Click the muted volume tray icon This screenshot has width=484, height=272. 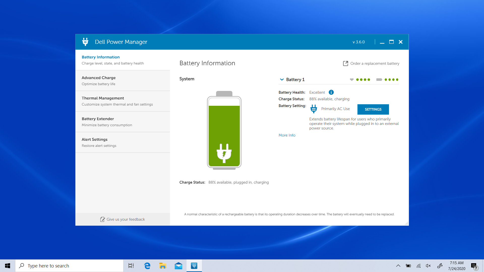(x=428, y=266)
